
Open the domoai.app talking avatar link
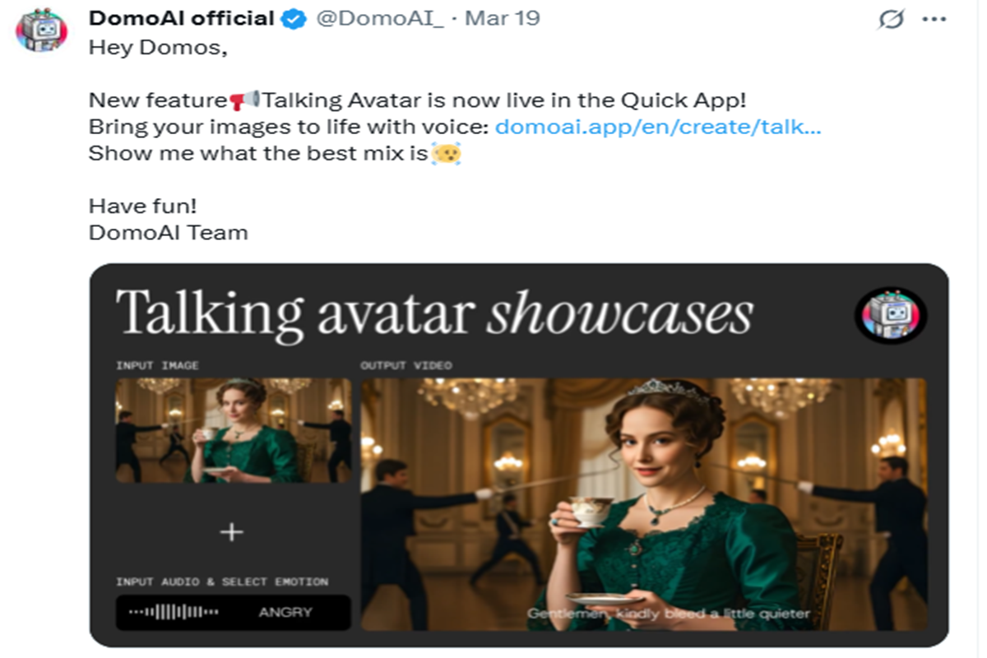pyautogui.click(x=658, y=127)
